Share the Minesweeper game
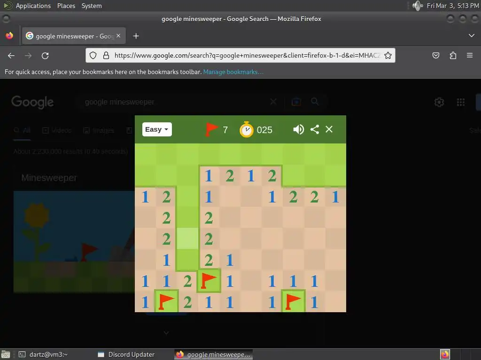Image resolution: width=481 pixels, height=360 pixels. pos(315,129)
